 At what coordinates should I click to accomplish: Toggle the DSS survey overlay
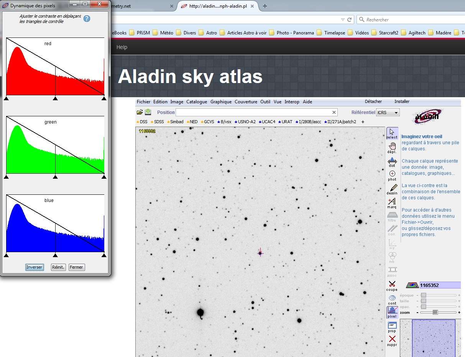click(143, 122)
